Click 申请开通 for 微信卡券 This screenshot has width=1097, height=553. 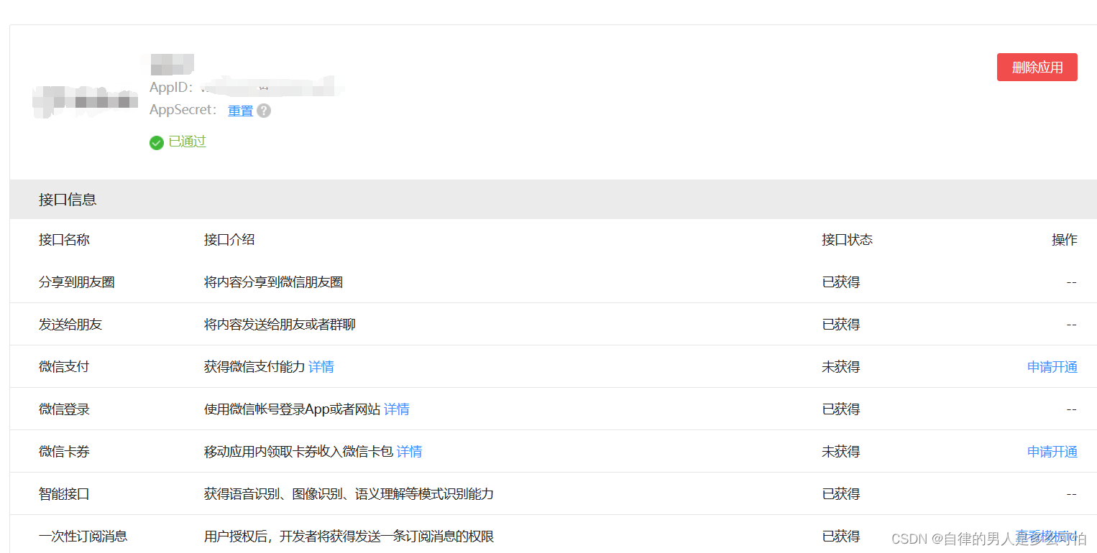pyautogui.click(x=1052, y=452)
